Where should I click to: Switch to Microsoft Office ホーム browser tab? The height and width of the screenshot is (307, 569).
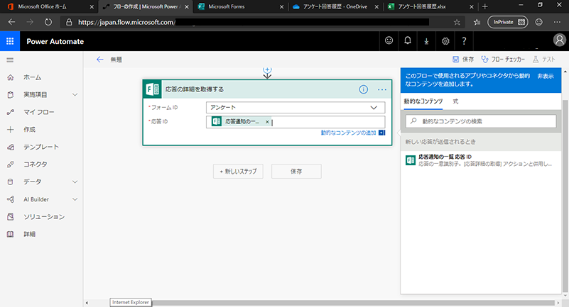[x=43, y=6]
